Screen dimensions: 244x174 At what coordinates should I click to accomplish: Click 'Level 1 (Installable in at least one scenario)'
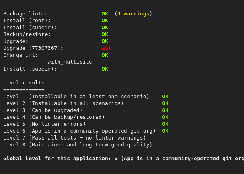pyautogui.click(x=76, y=97)
